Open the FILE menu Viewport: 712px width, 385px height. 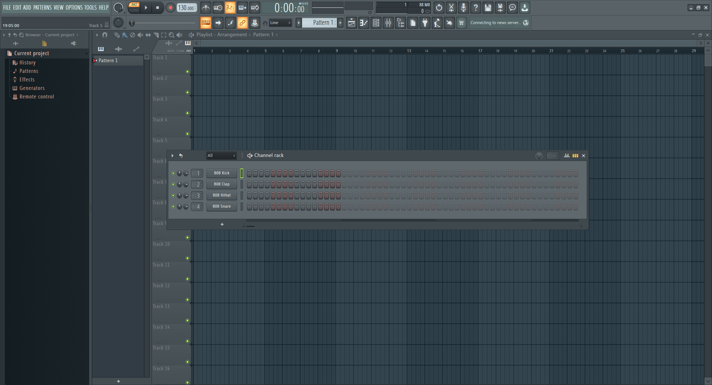tap(7, 7)
